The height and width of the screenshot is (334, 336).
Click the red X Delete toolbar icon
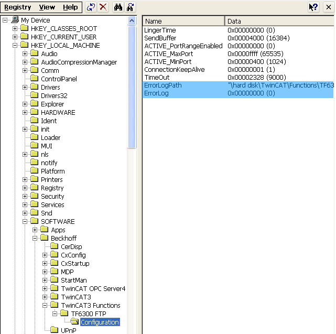tap(103, 7)
